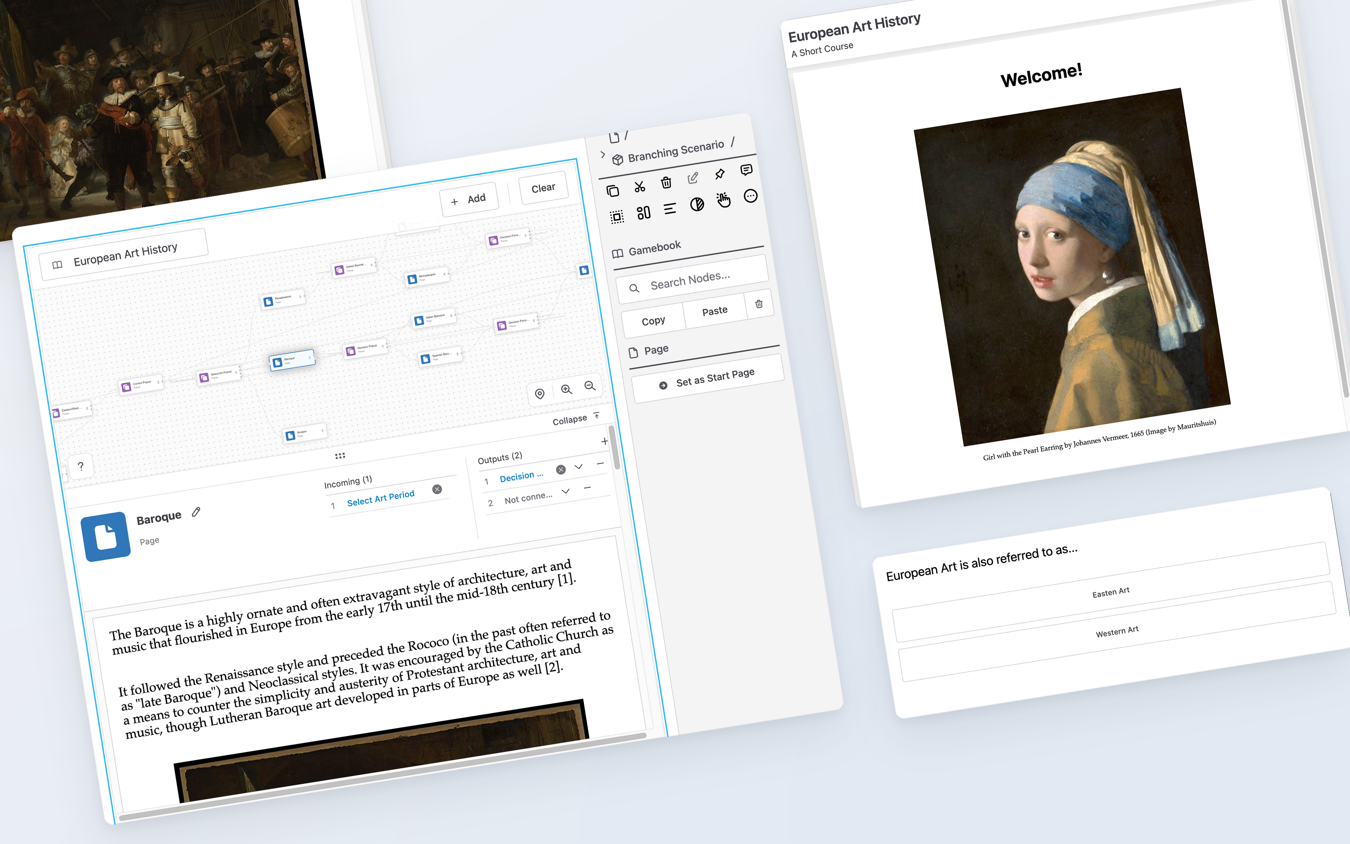The image size is (1350, 844).
Task: Select the Baroque node on the canvas
Action: click(x=292, y=360)
